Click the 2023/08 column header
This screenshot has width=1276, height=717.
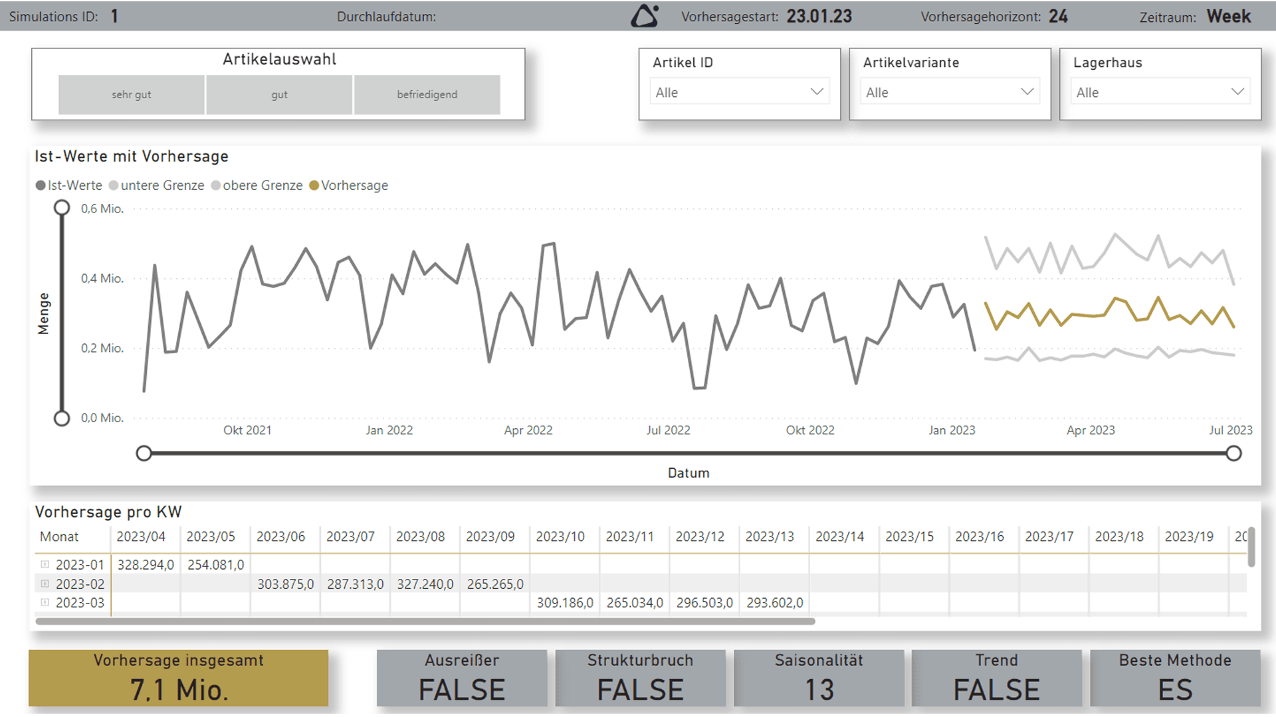click(x=421, y=536)
